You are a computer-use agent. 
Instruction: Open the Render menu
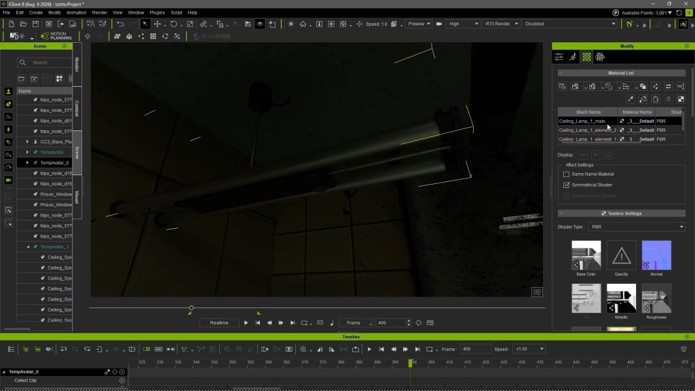pyautogui.click(x=99, y=13)
